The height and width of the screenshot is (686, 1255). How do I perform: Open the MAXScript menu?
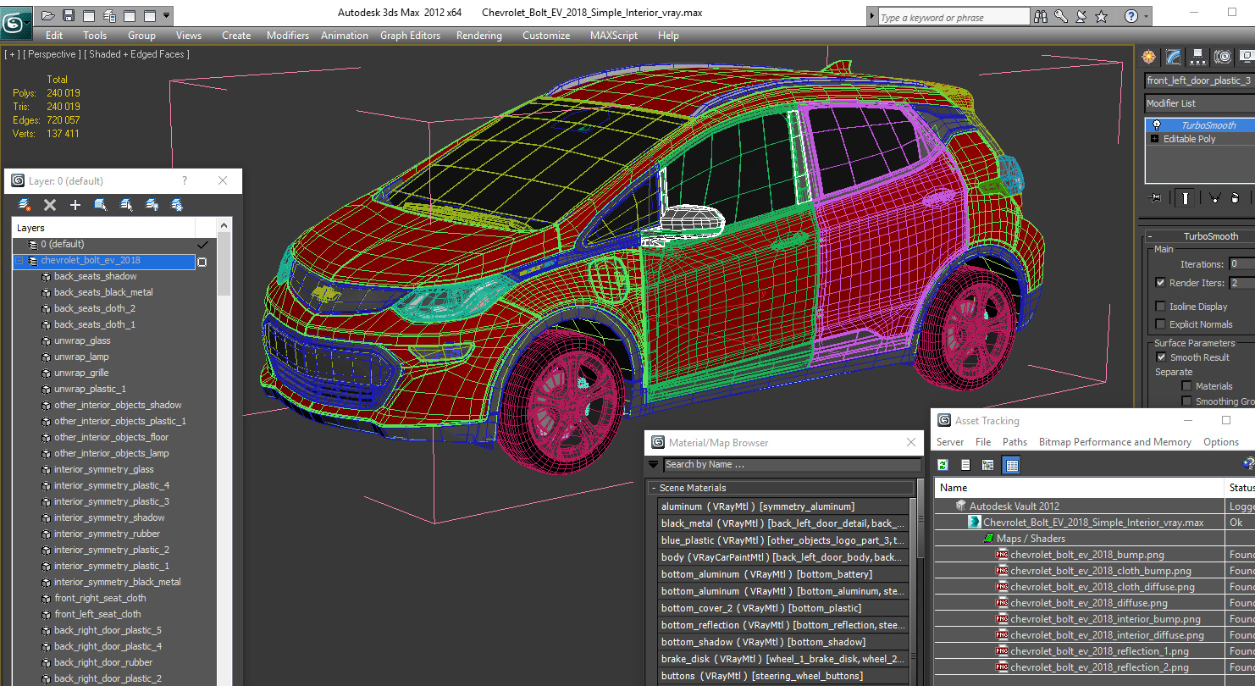614,36
